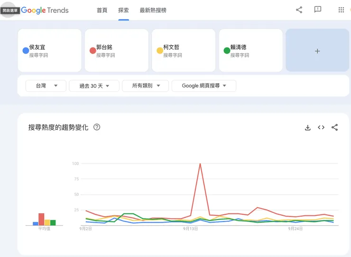Click the red line peak at 100
This screenshot has height=257, width=351.
tap(200, 164)
